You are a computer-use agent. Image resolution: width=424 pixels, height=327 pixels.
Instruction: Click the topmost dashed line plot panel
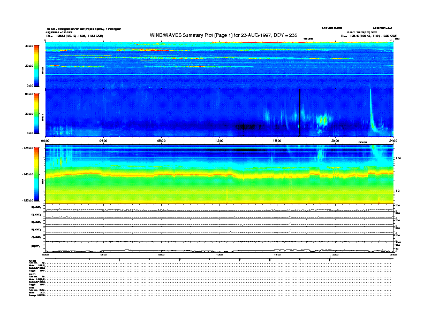tap(219, 208)
